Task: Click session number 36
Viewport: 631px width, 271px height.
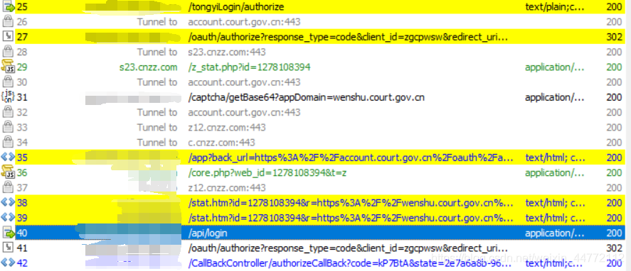Action: pos(22,172)
